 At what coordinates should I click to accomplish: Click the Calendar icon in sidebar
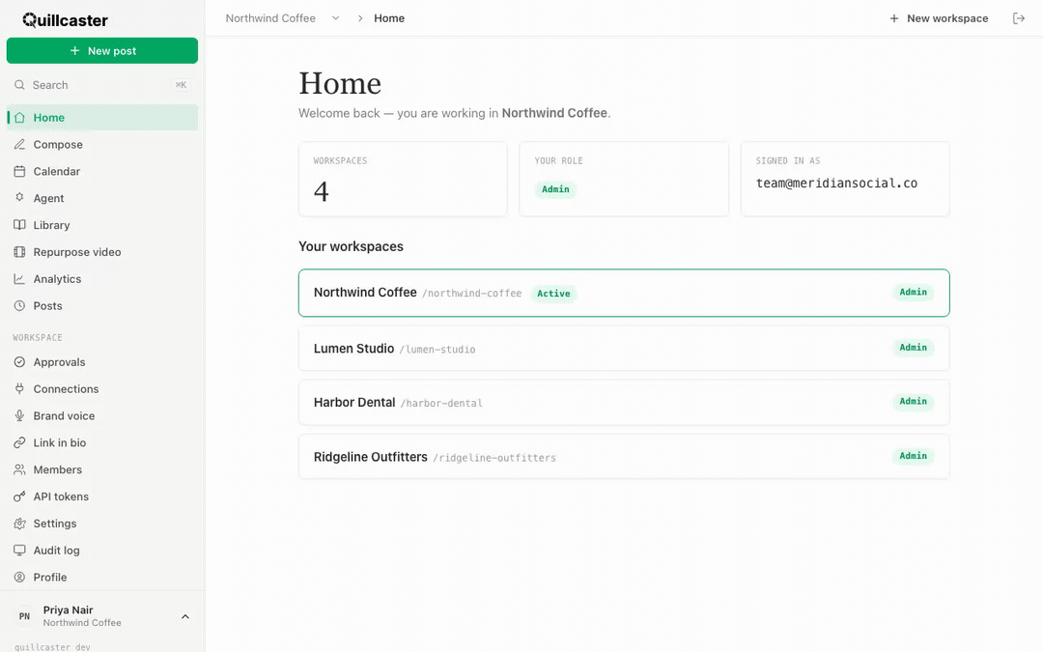pyautogui.click(x=19, y=171)
